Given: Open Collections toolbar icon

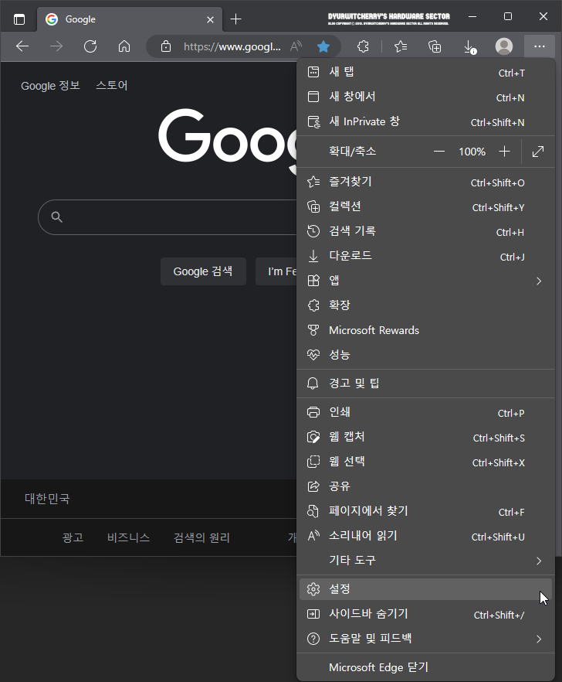Looking at the screenshot, I should pos(435,46).
